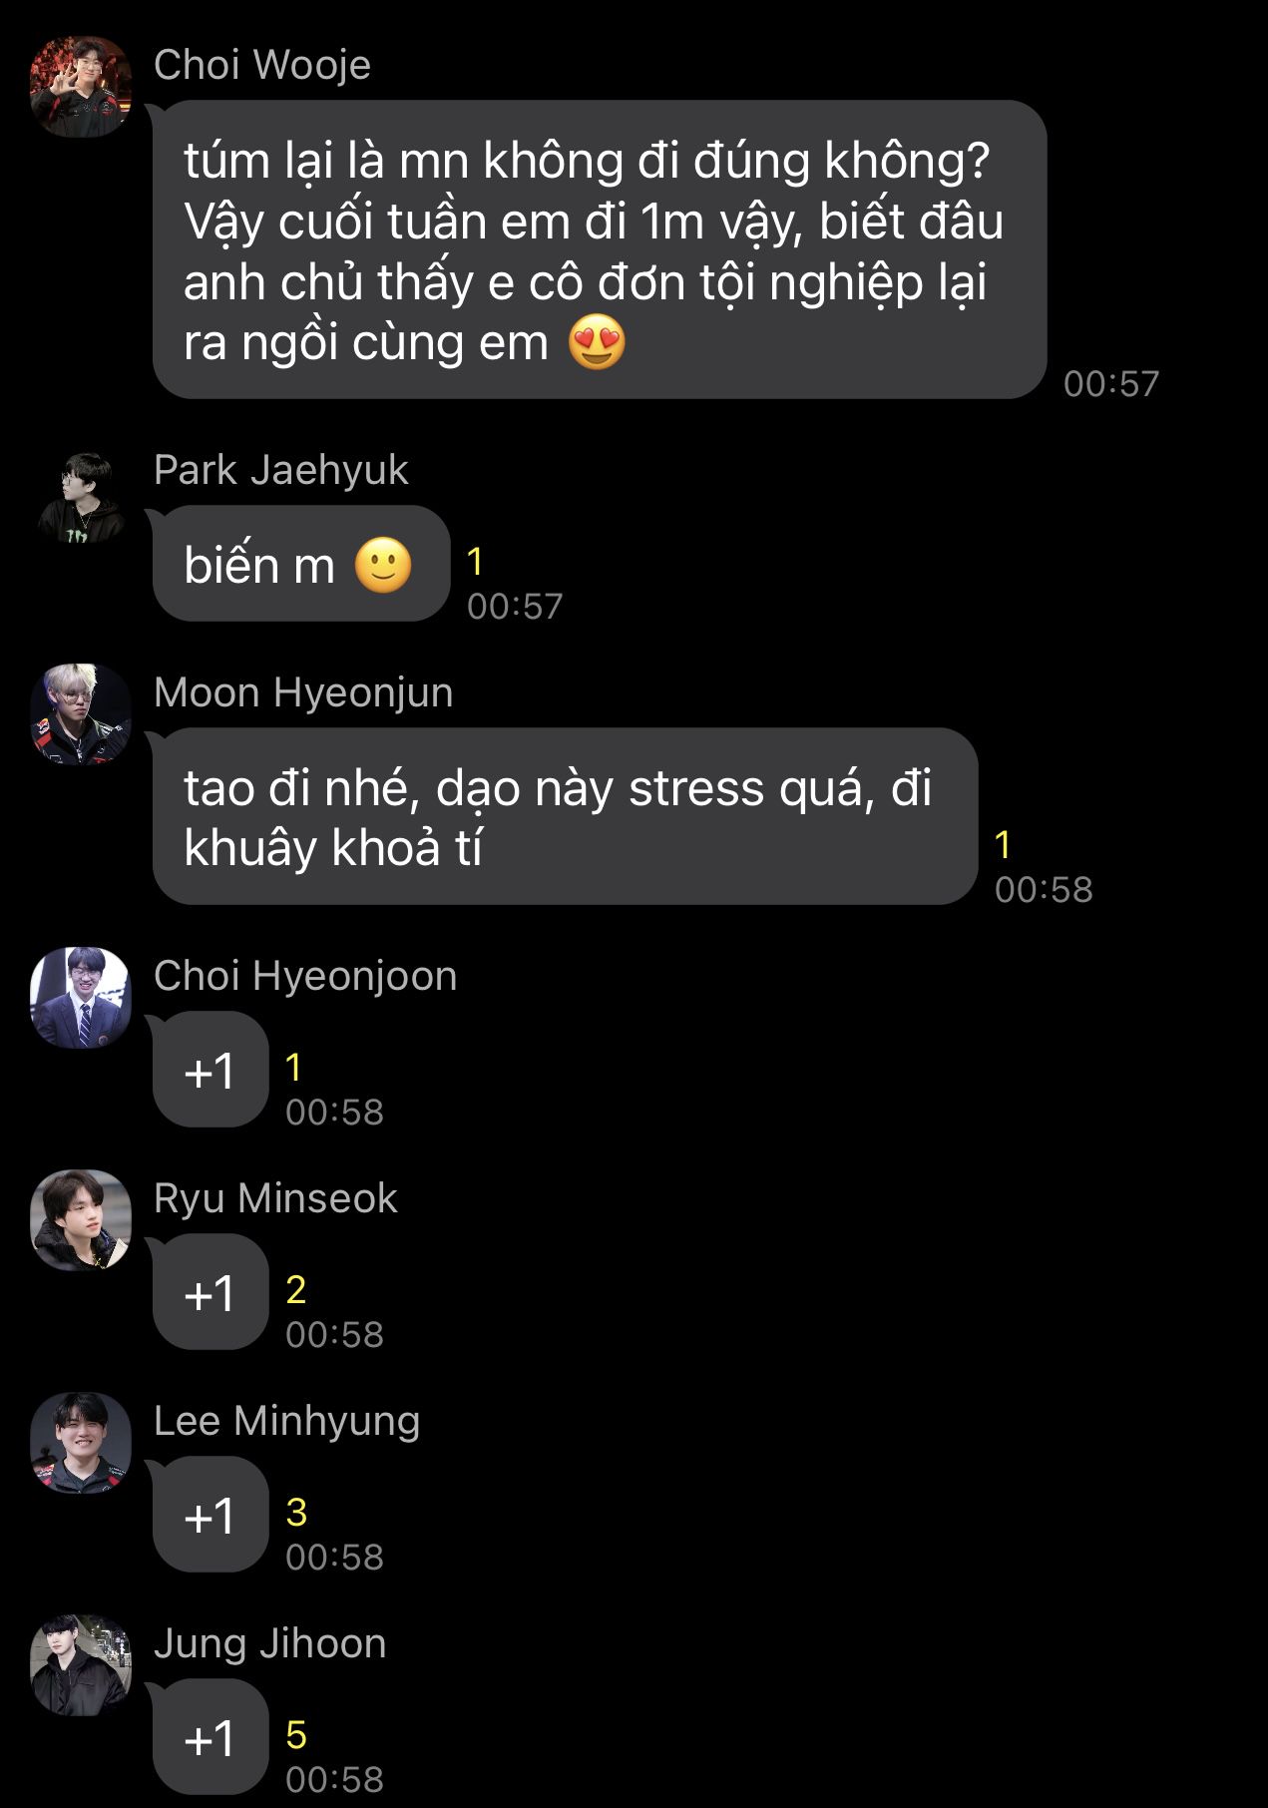This screenshot has height=1808, width=1268.
Task: Click the Choi Wooje sender name
Action: (262, 65)
